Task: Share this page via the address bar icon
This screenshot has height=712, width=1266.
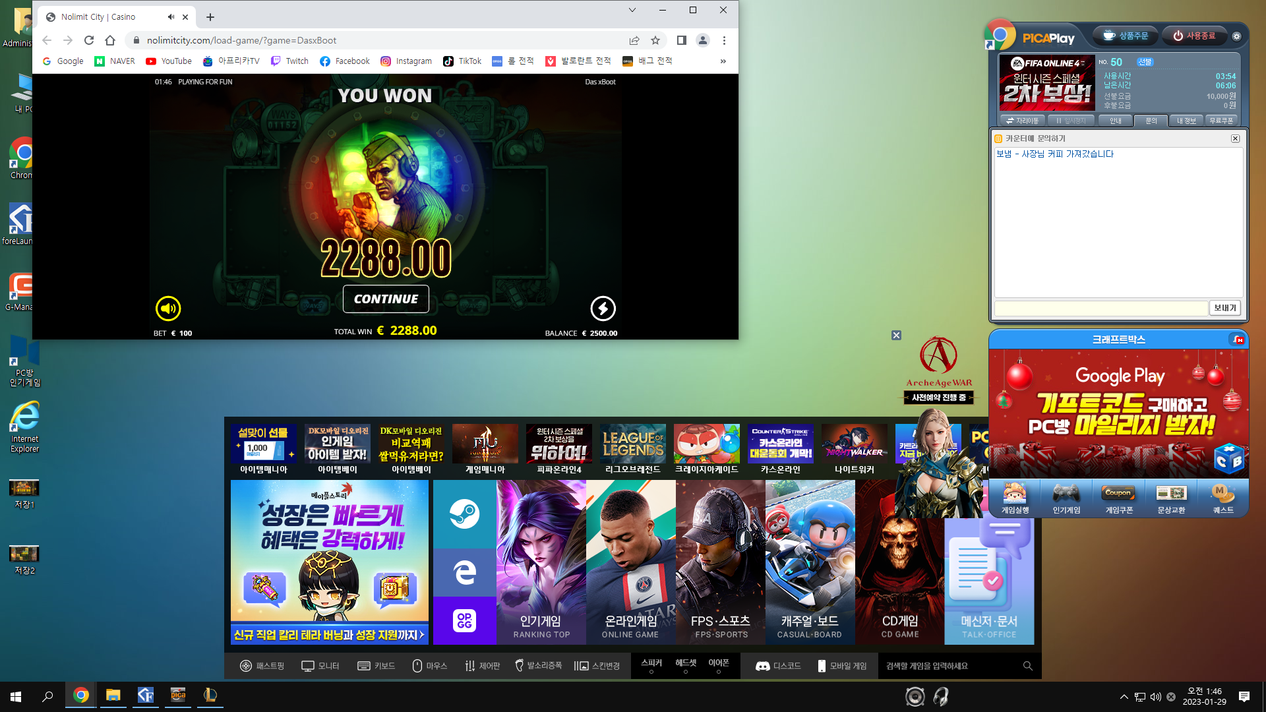Action: coord(634,40)
